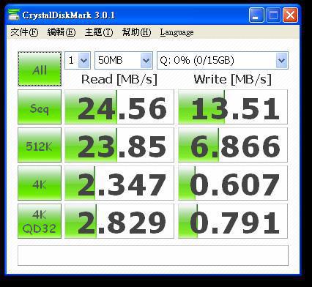Viewport: 312px width, 287px height.
Task: Run the 4K benchmark test
Action: click(x=40, y=183)
